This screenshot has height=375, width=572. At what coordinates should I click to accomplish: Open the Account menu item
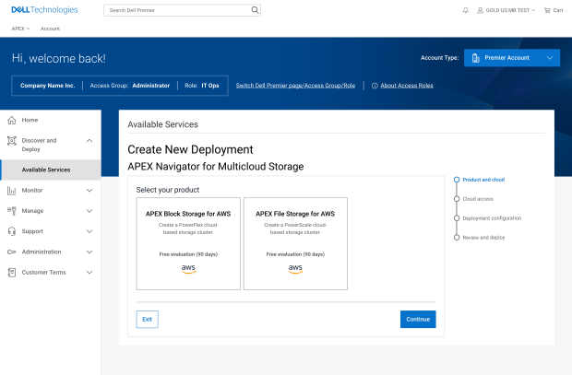(x=50, y=29)
